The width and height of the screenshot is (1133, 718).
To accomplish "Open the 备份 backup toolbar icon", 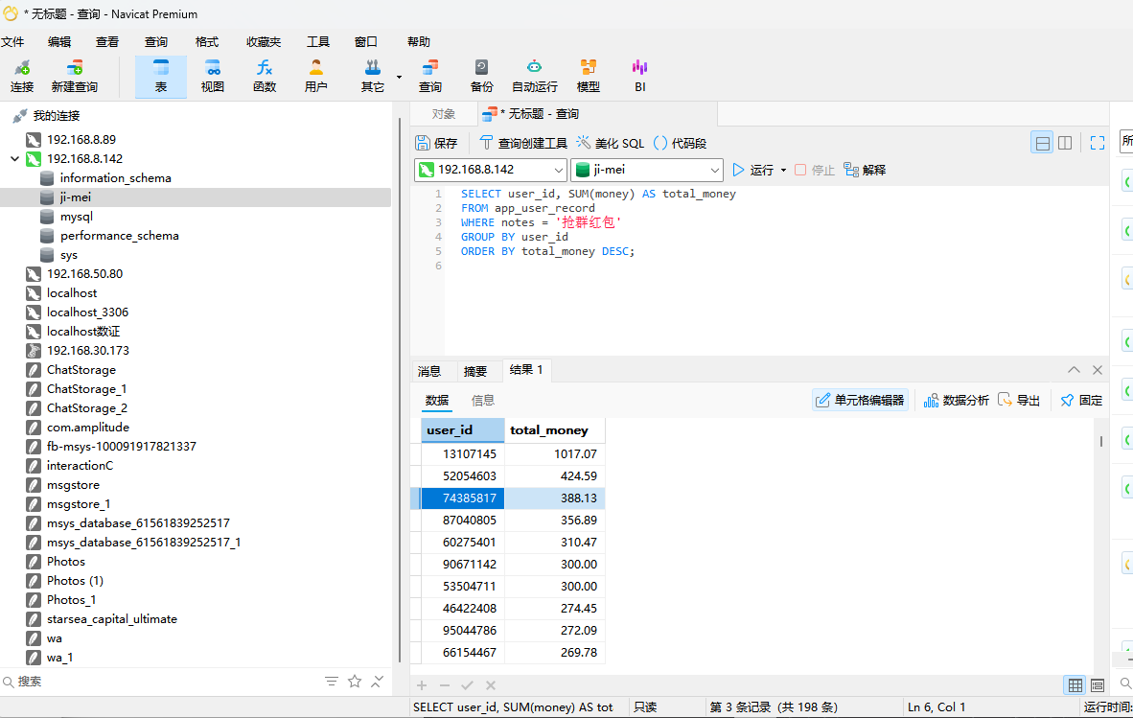I will point(481,76).
